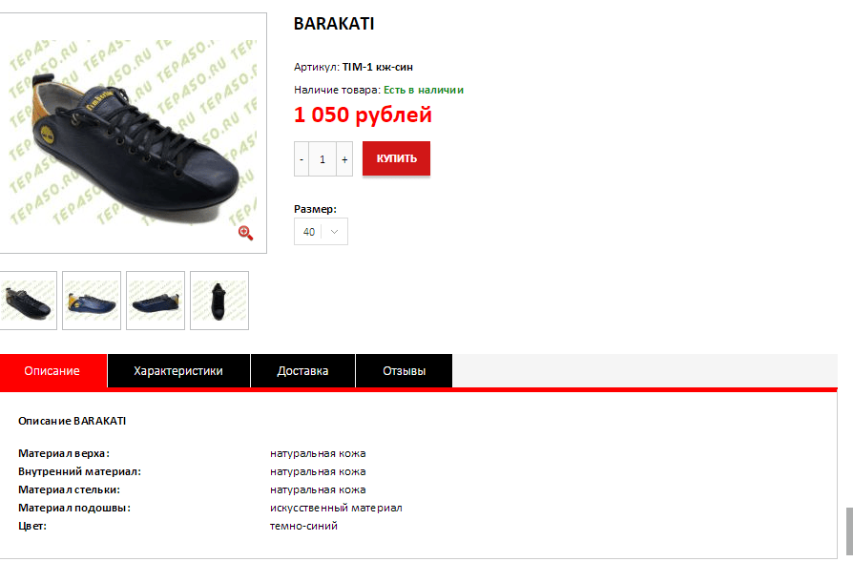Open the Отзывы reviews tab
This screenshot has height=562, width=853.
click(405, 371)
